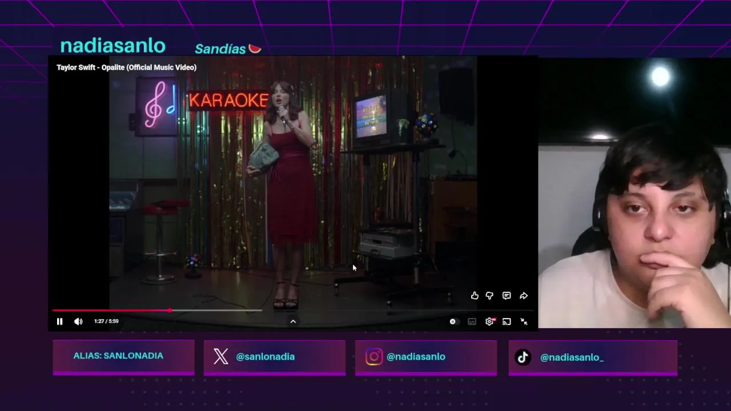
Task: Cast the video to a device
Action: tap(507, 321)
